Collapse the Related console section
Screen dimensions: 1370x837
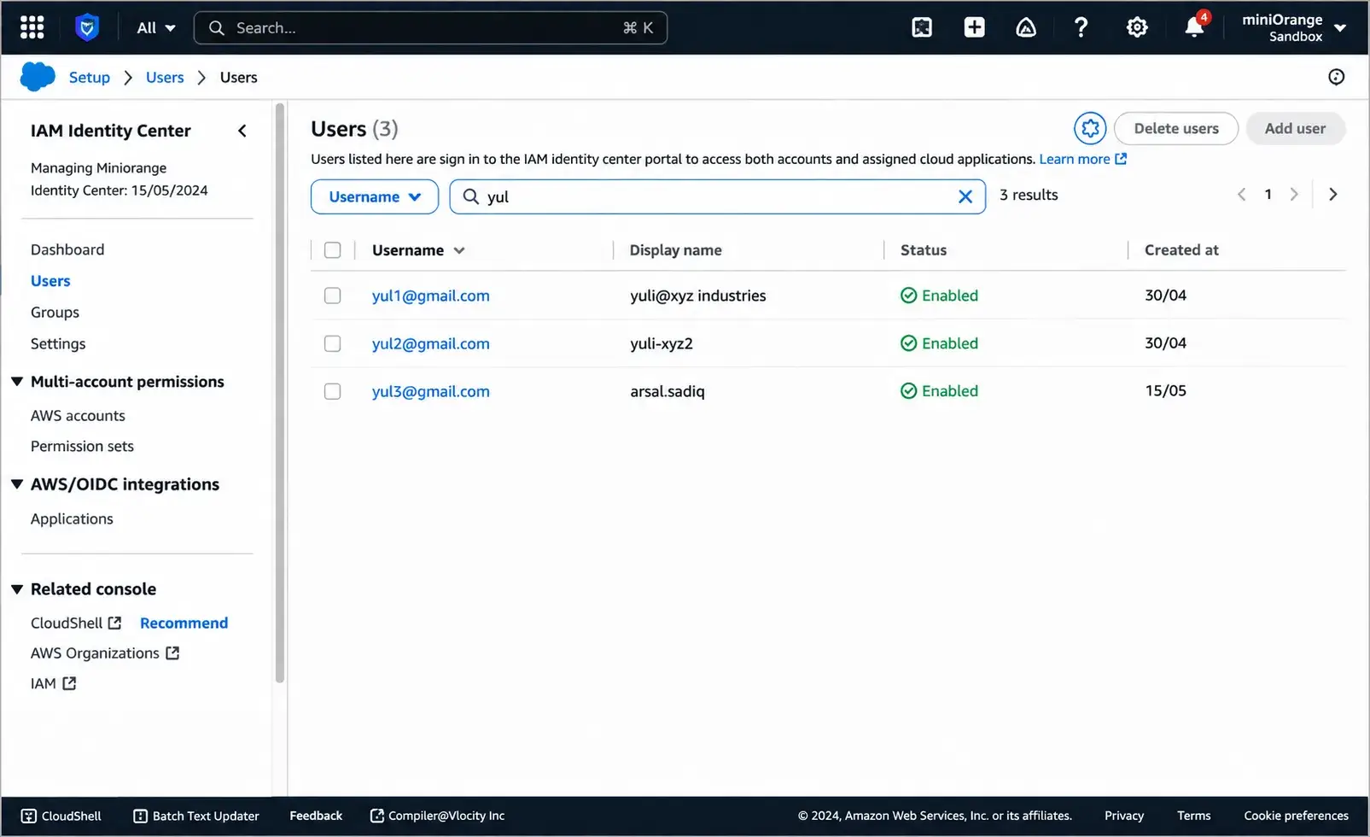click(x=17, y=589)
